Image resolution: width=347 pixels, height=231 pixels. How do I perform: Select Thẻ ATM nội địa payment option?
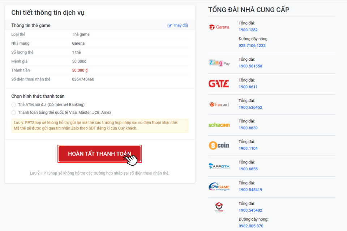point(14,105)
